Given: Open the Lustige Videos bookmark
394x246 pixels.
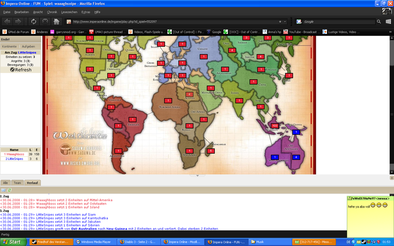Looking at the screenshot, I should 341,32.
